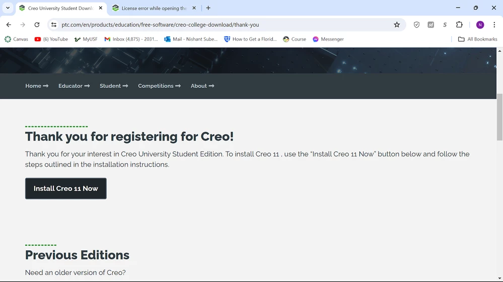
Task: Click the browser back arrow
Action: (9, 25)
